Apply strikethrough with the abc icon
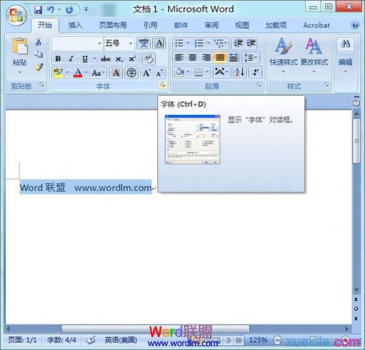Image resolution: width=365 pixels, height=350 pixels. point(106,59)
